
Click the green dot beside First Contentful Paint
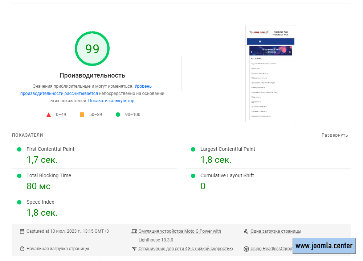19,149
